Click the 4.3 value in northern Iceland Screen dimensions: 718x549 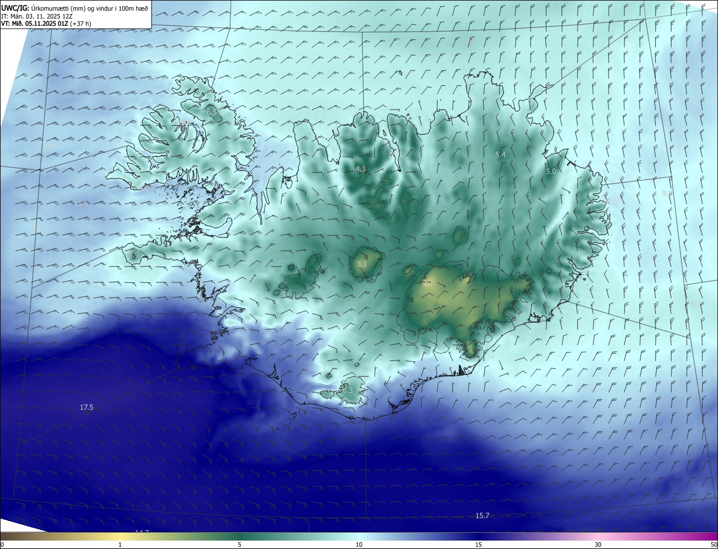[361, 169]
